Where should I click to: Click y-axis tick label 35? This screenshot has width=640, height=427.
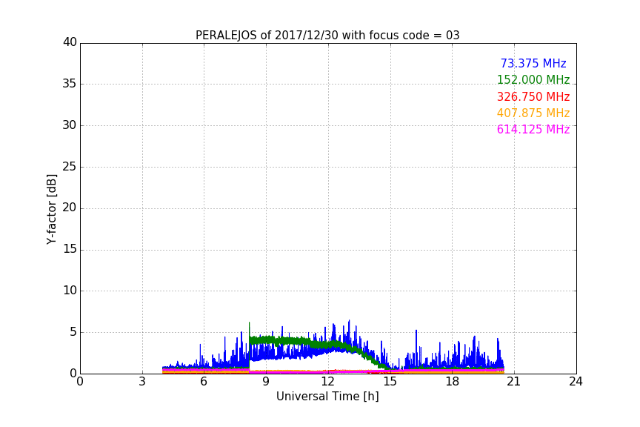70,84
